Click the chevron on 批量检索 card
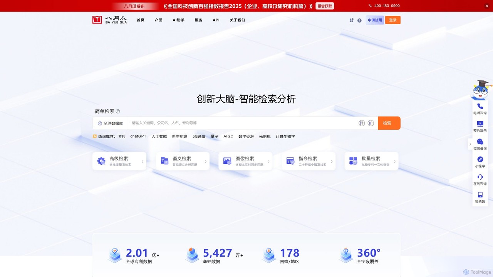 [394, 162]
